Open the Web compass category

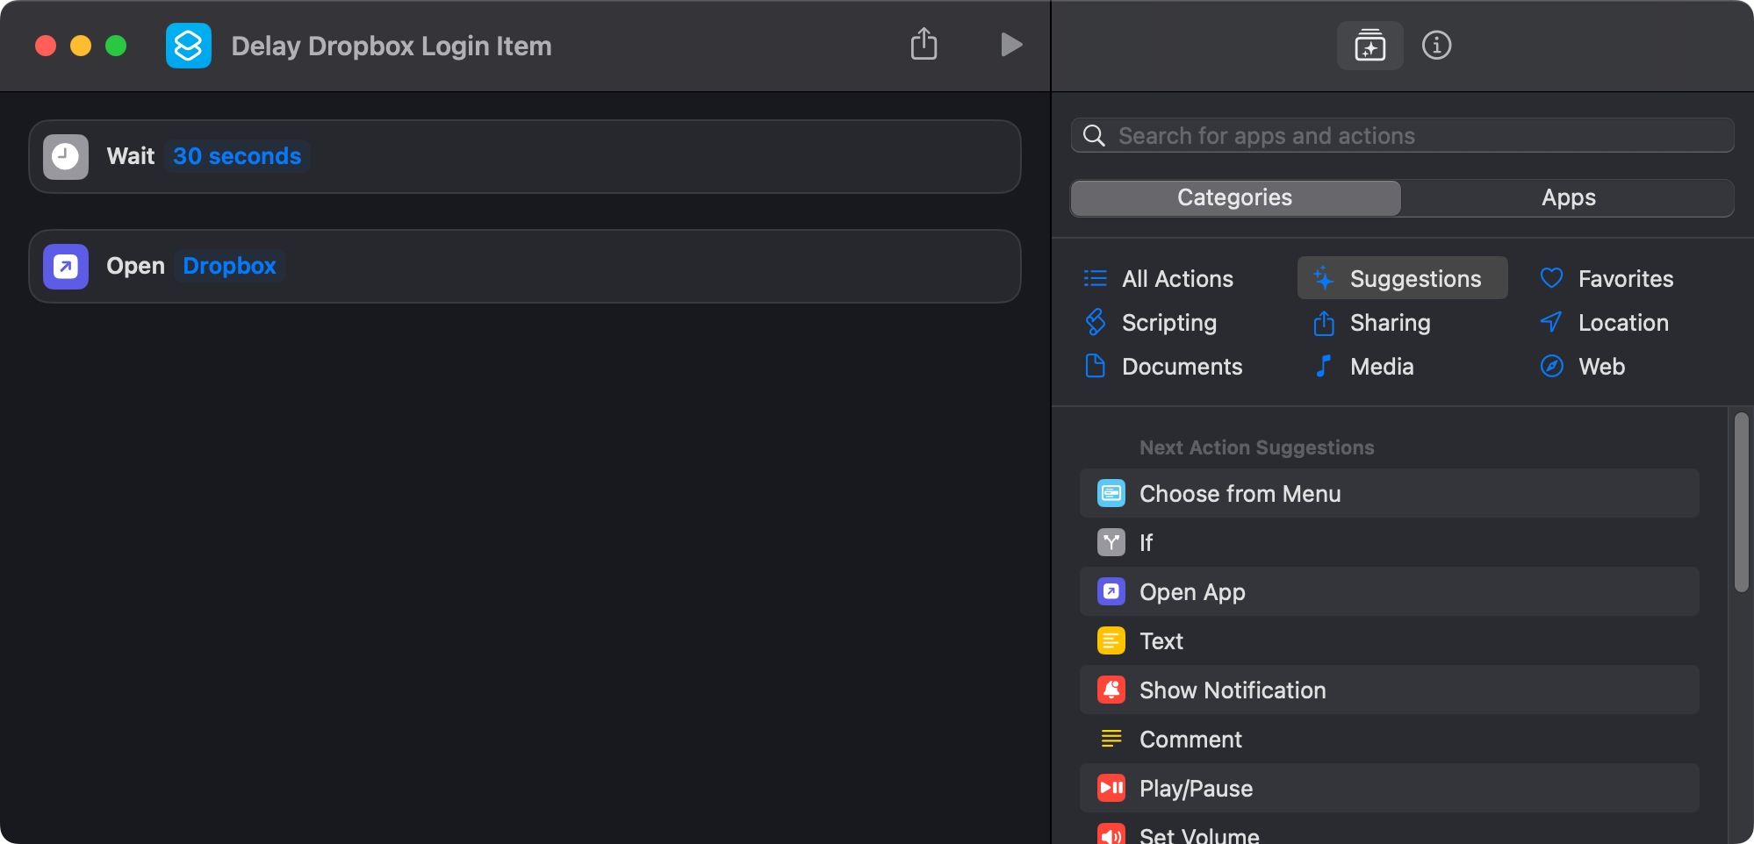1600,367
